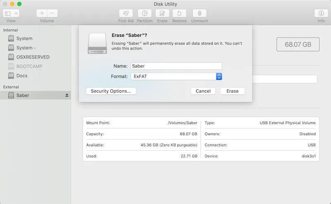Click the Erase "Saber"? dialog heading

click(x=130, y=35)
